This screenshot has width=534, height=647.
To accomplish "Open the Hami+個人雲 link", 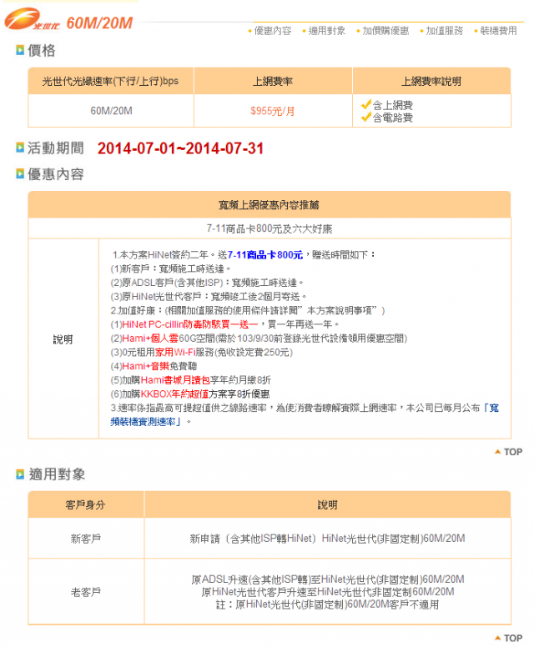I will (x=150, y=339).
